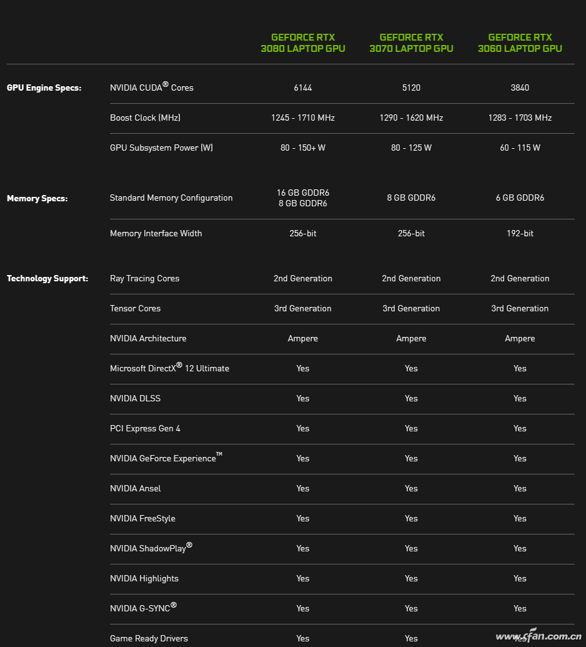Click the NVIDIA Highlights row label
Image resolution: width=586 pixels, height=647 pixels.
pos(144,578)
